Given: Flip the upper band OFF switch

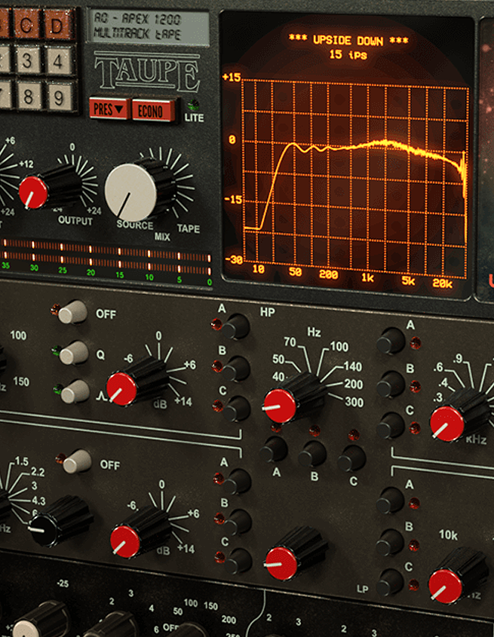Looking at the screenshot, I should [73, 311].
